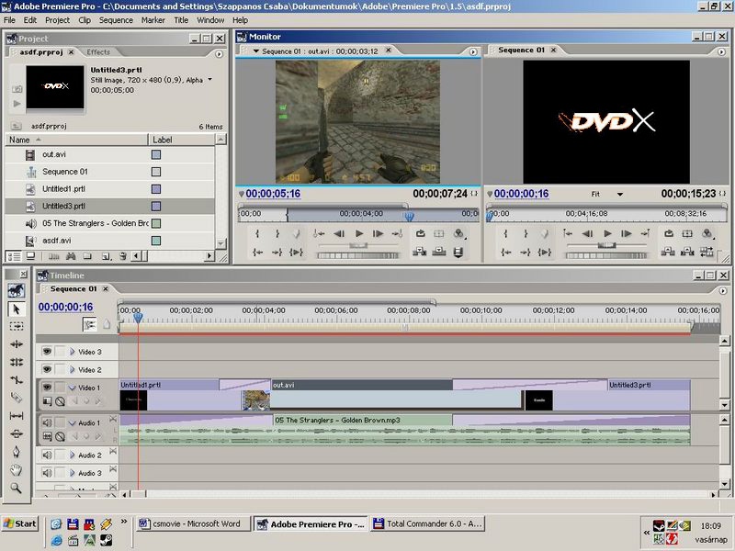This screenshot has width=735, height=551.
Task: Select the Zoom magnifier tool
Action: 17,488
